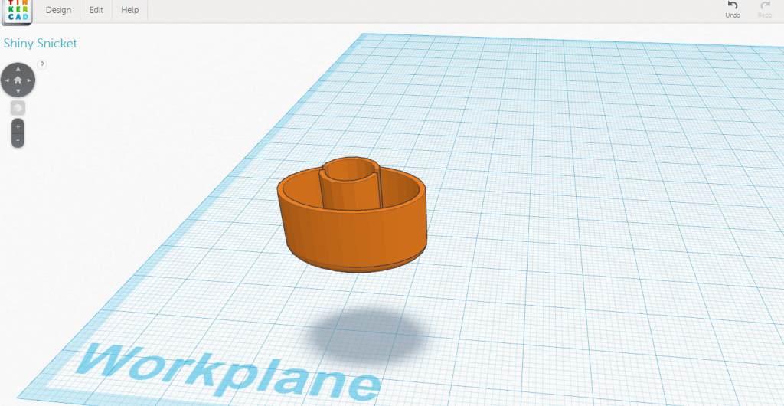Click the Undo button
The image size is (784, 406).
pyautogui.click(x=733, y=9)
